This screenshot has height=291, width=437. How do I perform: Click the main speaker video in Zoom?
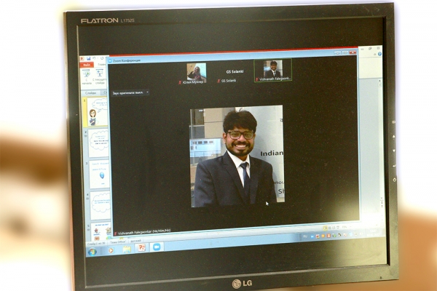pyautogui.click(x=237, y=156)
